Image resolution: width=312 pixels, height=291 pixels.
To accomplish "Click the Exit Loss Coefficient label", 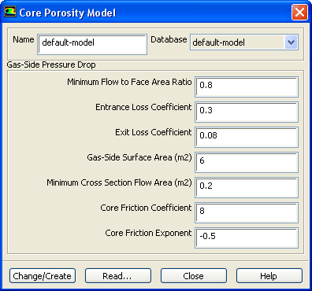I will click(154, 132).
